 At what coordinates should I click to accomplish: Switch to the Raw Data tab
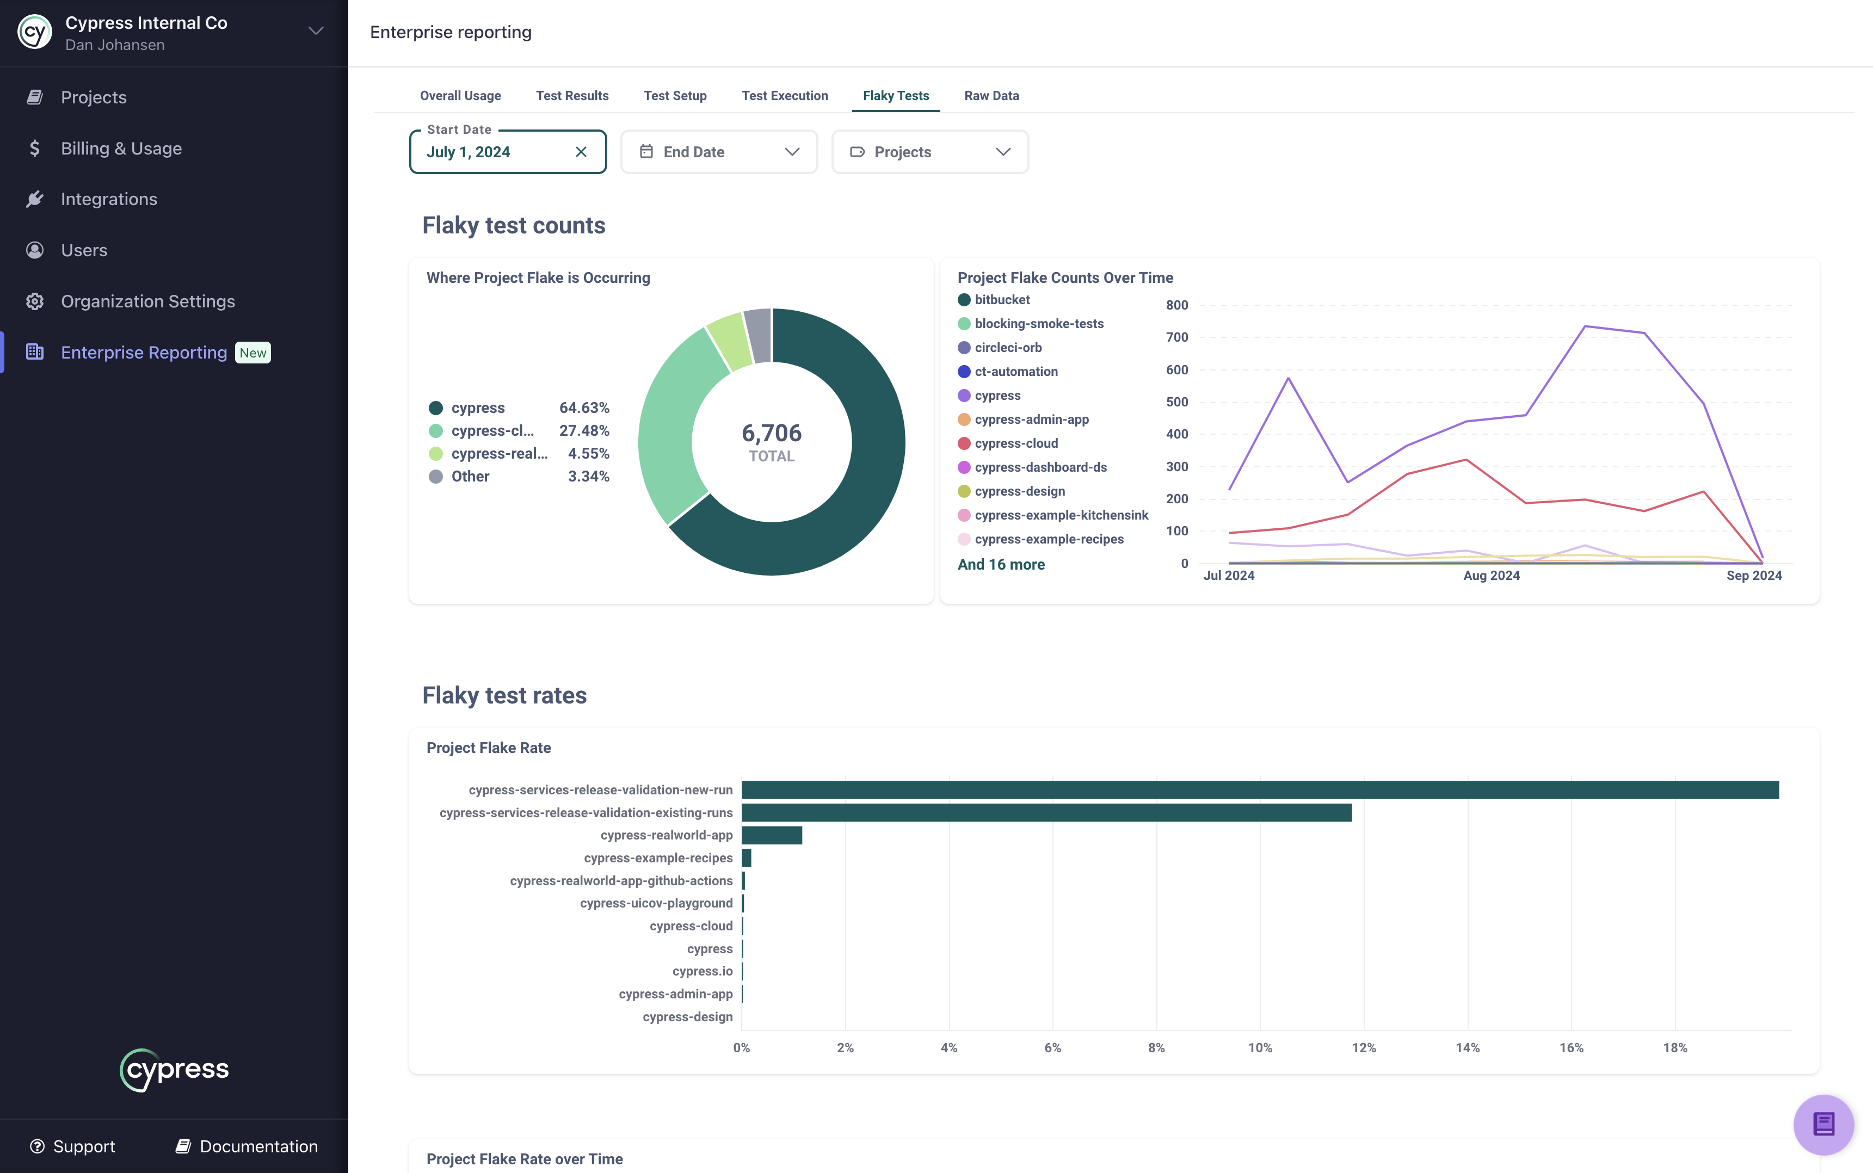pyautogui.click(x=990, y=95)
